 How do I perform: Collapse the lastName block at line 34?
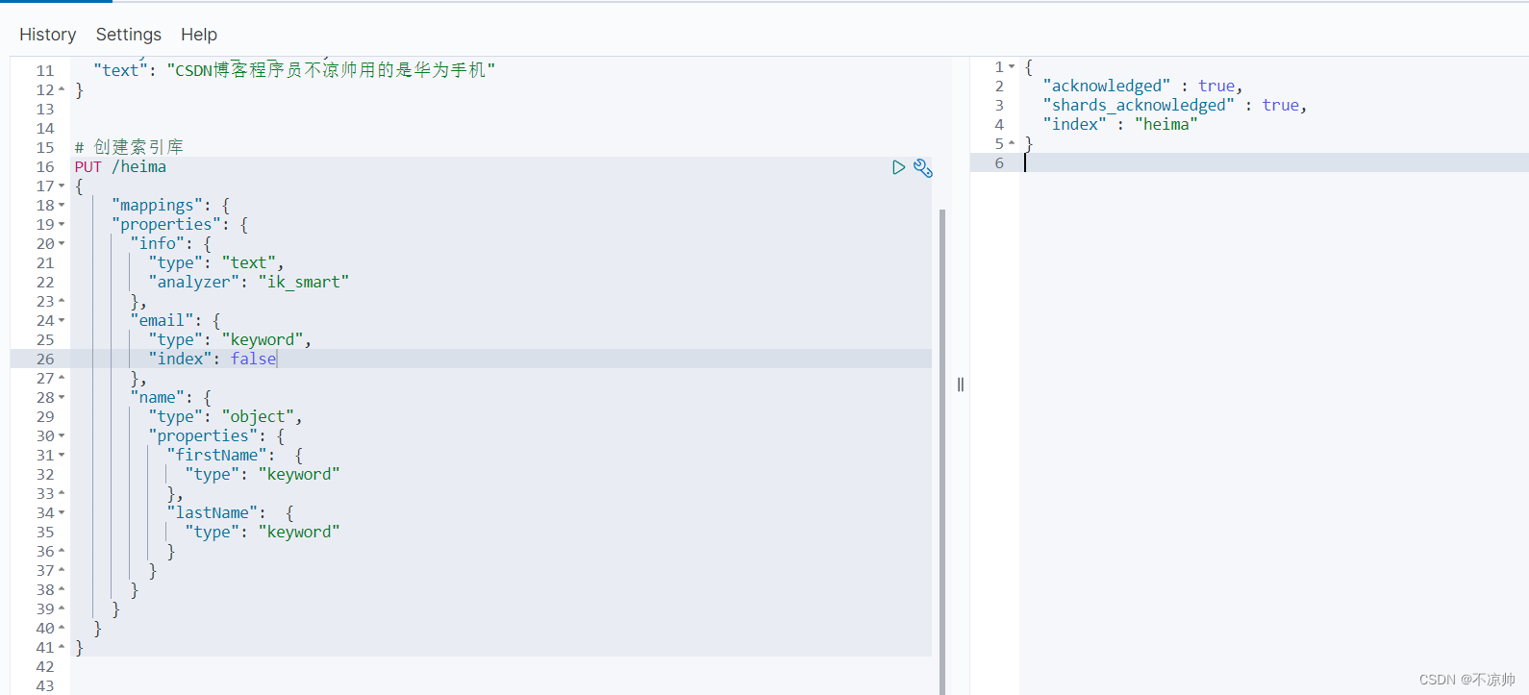pos(62,512)
